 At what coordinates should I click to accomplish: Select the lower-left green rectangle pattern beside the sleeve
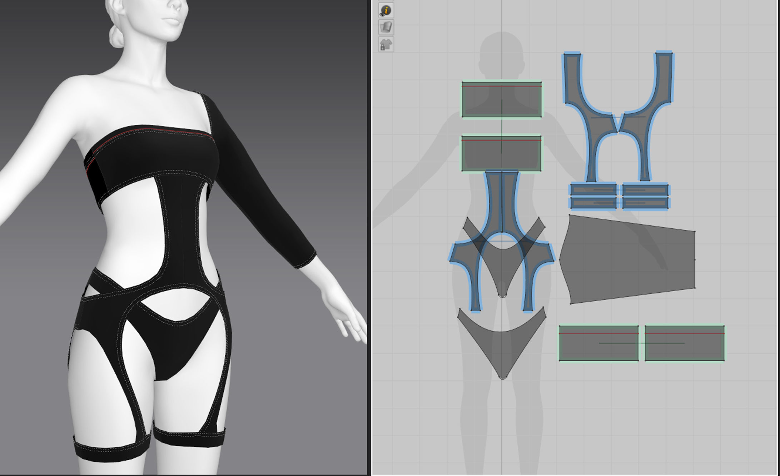[598, 343]
